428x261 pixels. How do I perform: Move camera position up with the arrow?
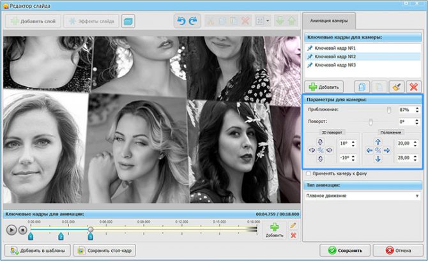click(x=378, y=142)
